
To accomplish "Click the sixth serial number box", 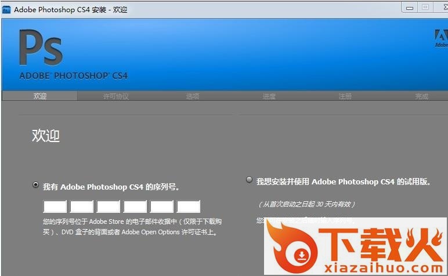I will click(x=188, y=206).
